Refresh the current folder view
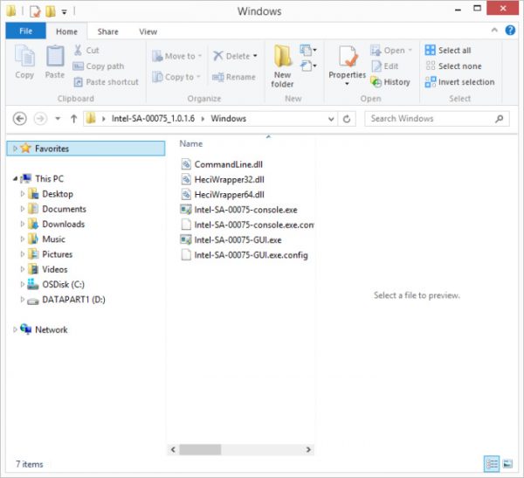The height and width of the screenshot is (478, 524). click(x=347, y=119)
